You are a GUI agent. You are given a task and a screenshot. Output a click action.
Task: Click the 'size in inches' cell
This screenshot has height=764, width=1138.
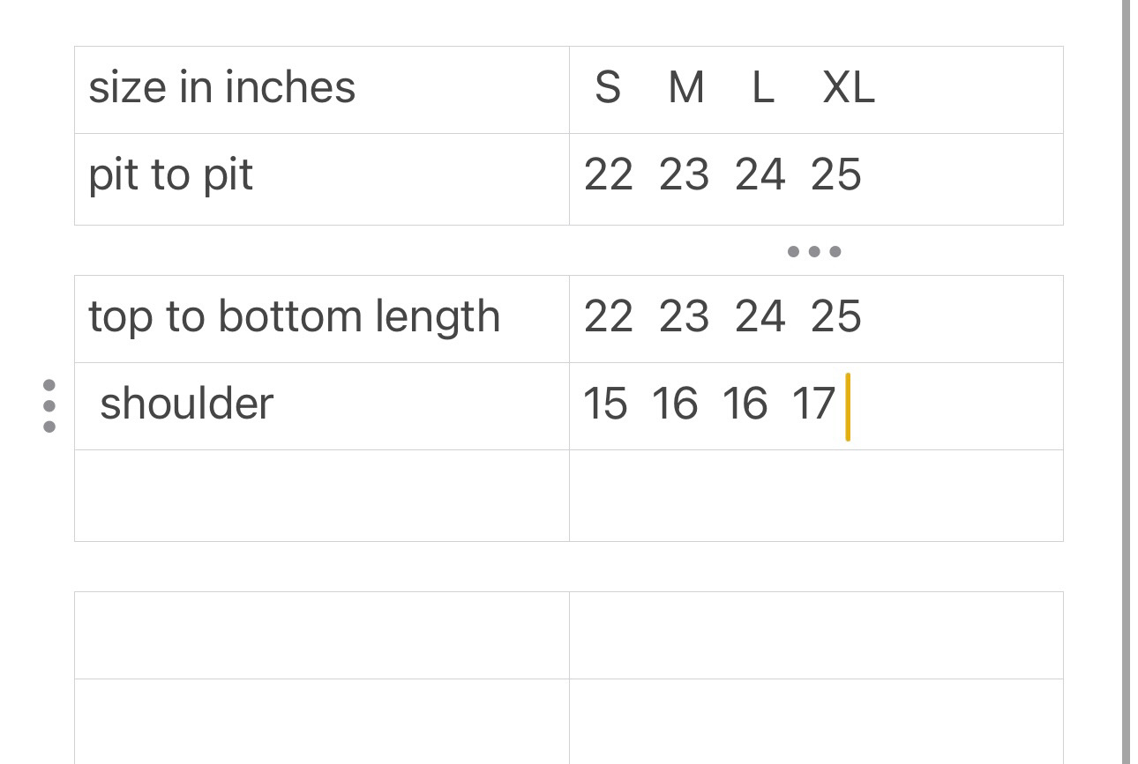[x=321, y=90]
